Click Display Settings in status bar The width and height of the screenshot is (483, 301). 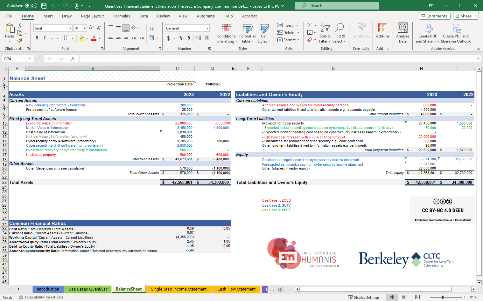pos(364,298)
